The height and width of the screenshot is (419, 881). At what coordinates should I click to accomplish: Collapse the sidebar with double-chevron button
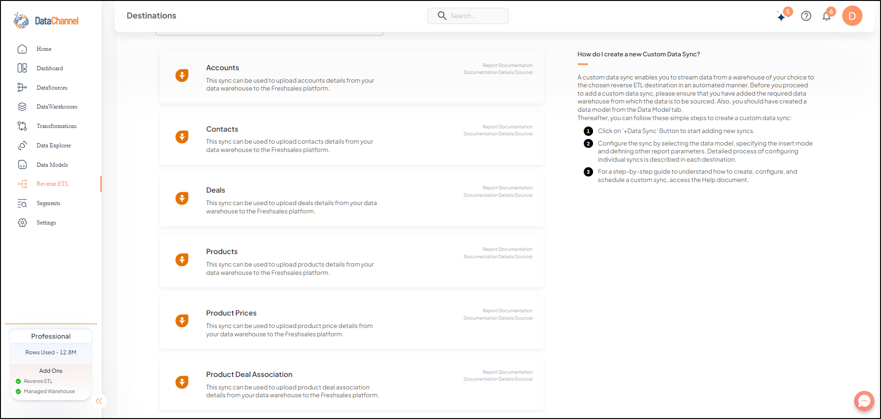[x=99, y=401]
